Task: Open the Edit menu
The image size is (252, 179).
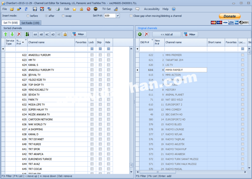Action: coord(67,9)
